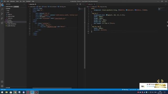Open the Extensions view
This screenshot has height=94, width=168.
pyautogui.click(x=2, y=23)
